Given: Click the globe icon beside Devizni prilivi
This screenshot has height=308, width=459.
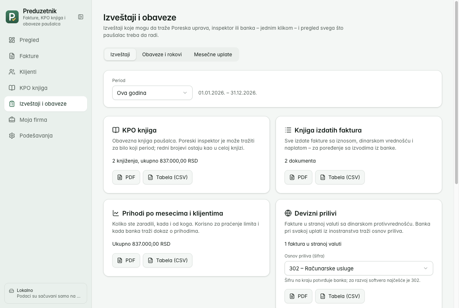Looking at the screenshot, I should [x=288, y=213].
